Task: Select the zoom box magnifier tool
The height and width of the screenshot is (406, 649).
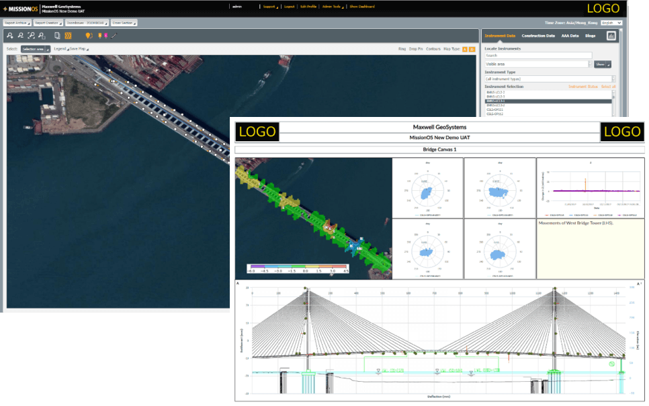Action: coord(42,36)
